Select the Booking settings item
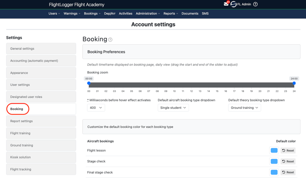 (x=41, y=109)
